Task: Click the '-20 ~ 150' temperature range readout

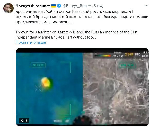Action: 118,56
